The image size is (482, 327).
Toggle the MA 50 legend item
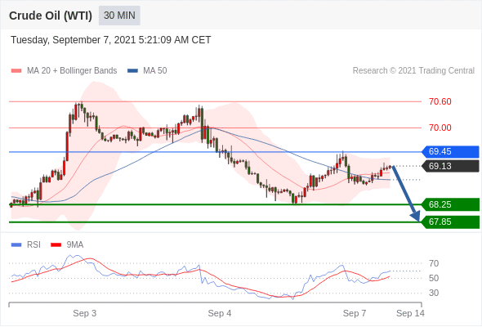point(147,71)
